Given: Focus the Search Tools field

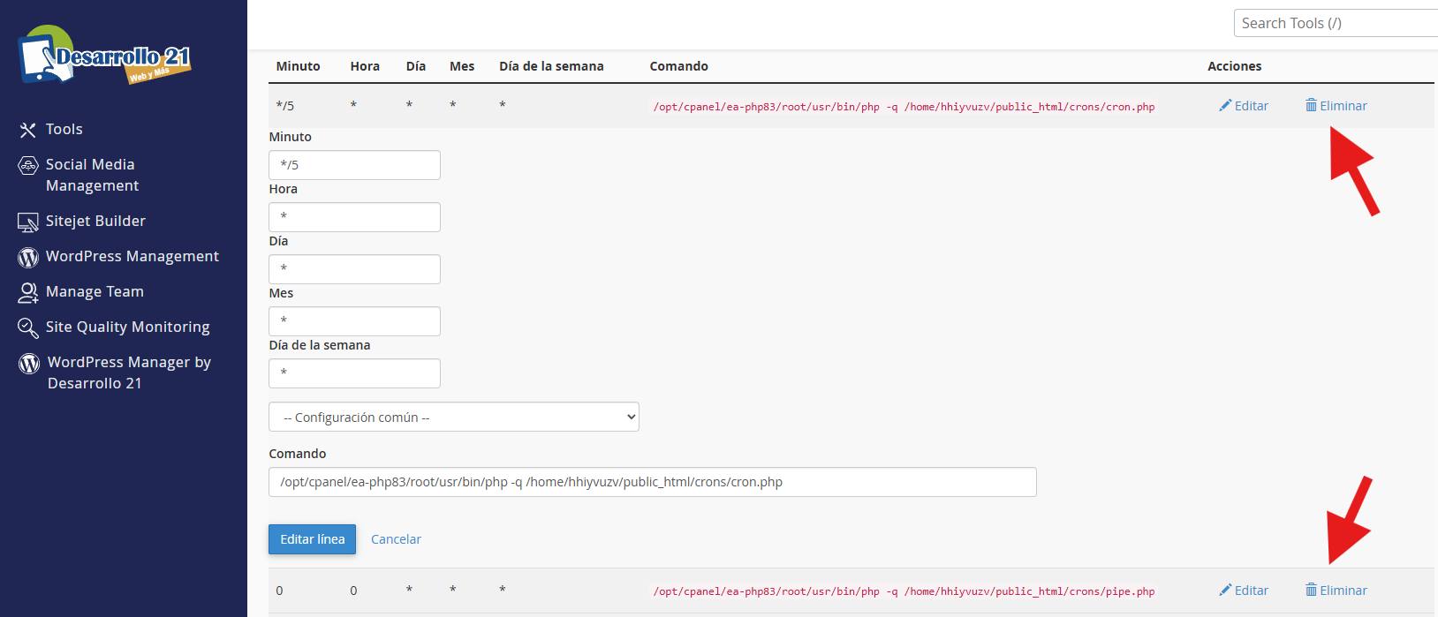Looking at the screenshot, I should [x=1336, y=23].
